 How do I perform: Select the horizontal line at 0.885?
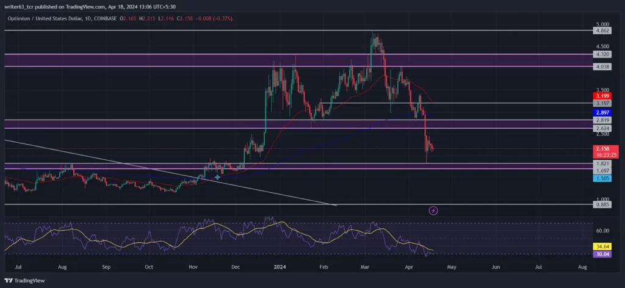click(x=298, y=204)
